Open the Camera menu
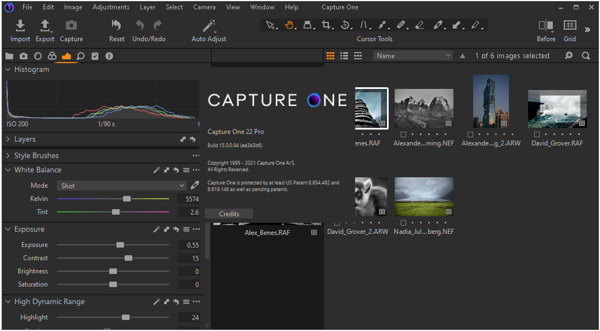The width and height of the screenshot is (600, 331). tap(204, 7)
